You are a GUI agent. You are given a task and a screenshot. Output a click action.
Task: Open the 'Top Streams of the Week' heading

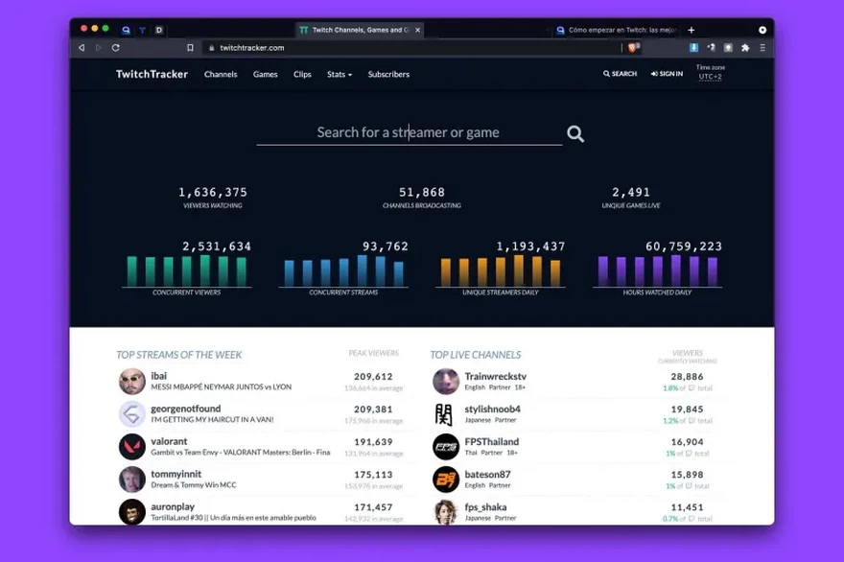[x=179, y=355]
